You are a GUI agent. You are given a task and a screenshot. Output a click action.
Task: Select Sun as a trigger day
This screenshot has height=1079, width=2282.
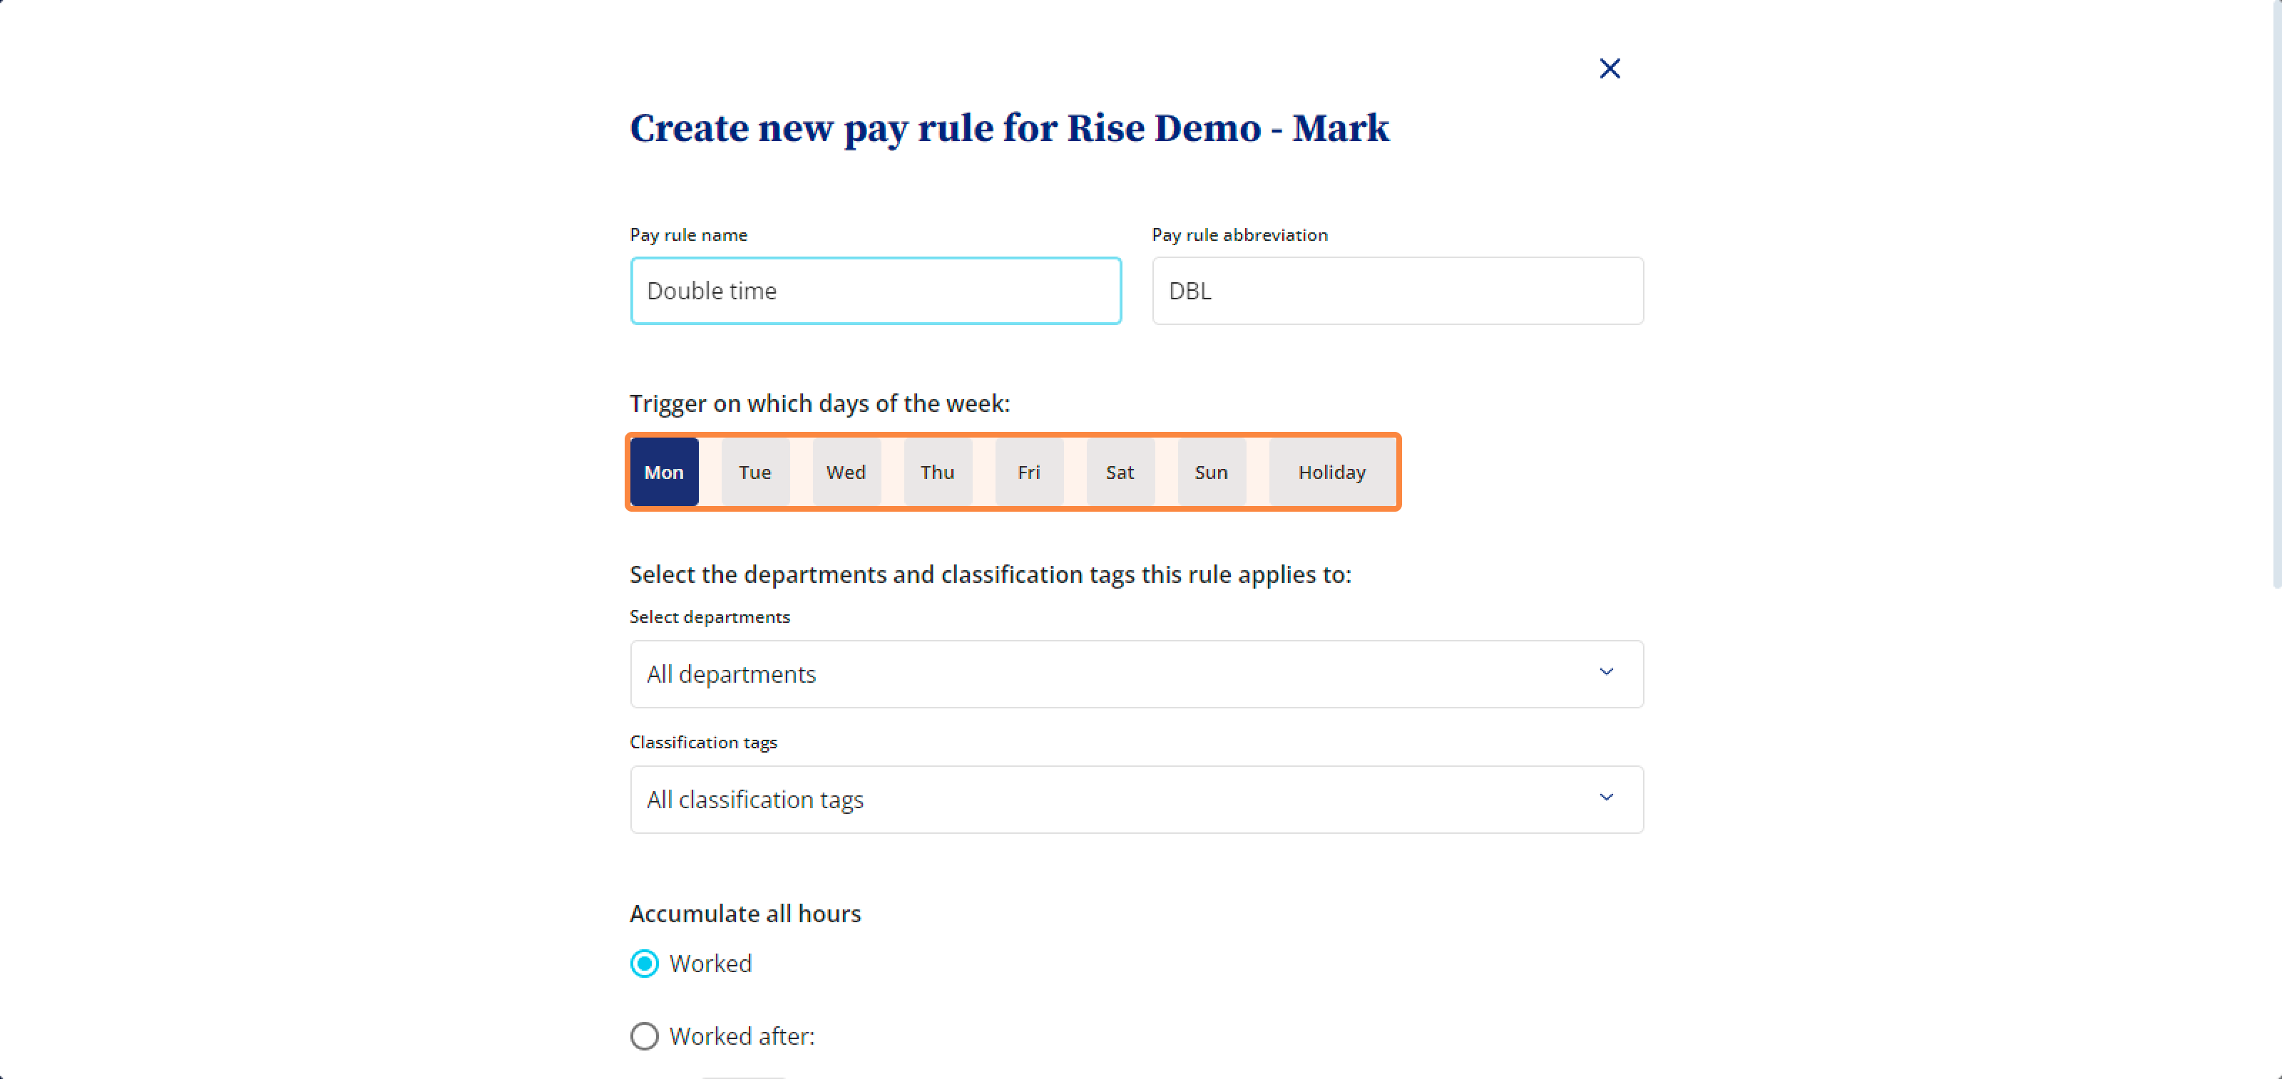coord(1211,472)
